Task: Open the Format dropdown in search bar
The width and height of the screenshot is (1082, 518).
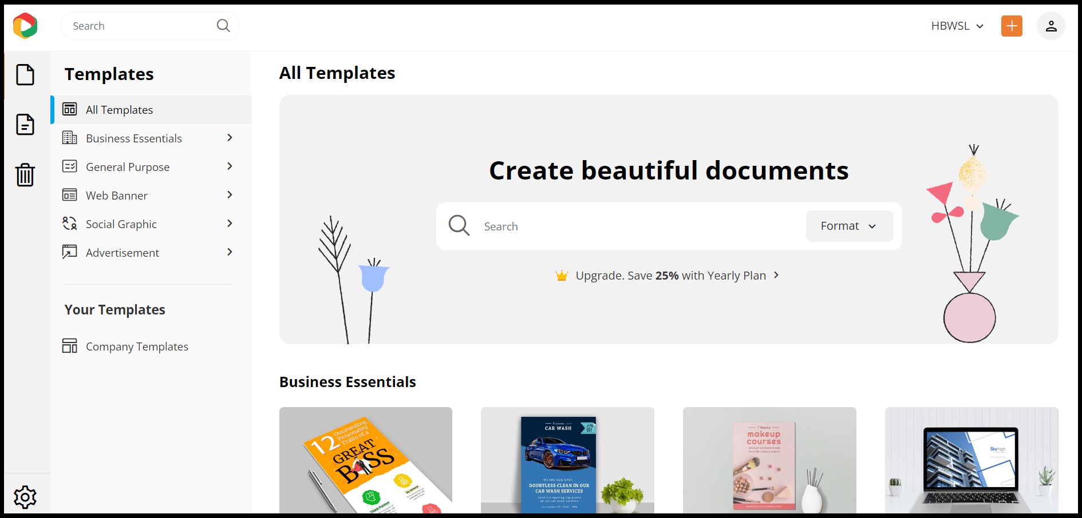Action: tap(849, 226)
